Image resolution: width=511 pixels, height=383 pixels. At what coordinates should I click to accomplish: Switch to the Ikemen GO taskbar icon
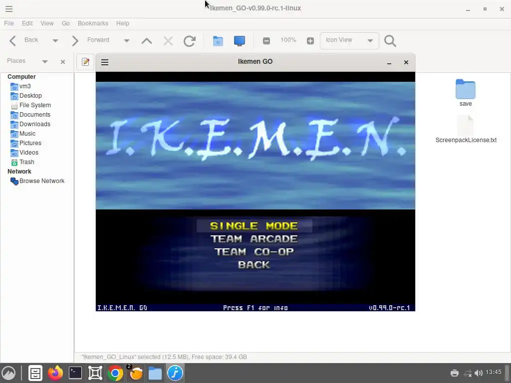click(175, 373)
